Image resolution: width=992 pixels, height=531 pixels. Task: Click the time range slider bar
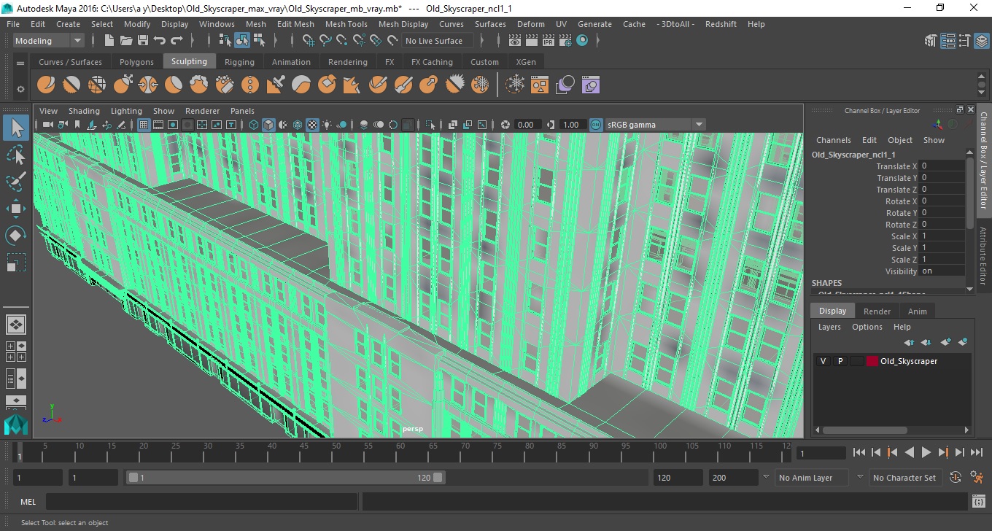coord(285,478)
